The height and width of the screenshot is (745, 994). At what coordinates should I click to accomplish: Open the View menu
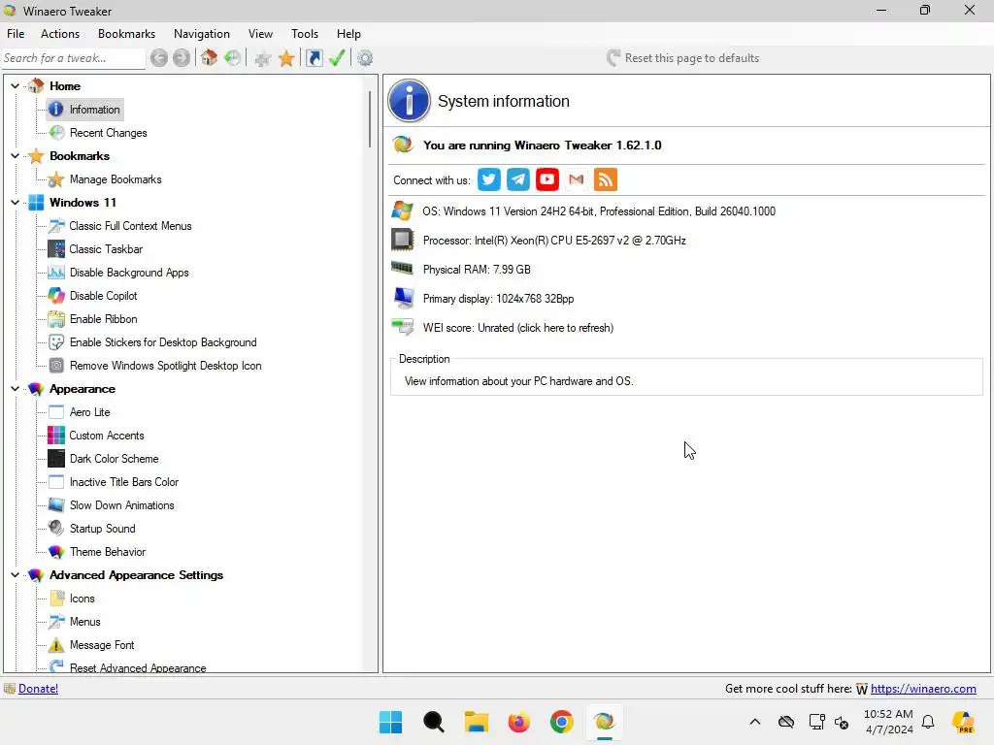coord(260,34)
